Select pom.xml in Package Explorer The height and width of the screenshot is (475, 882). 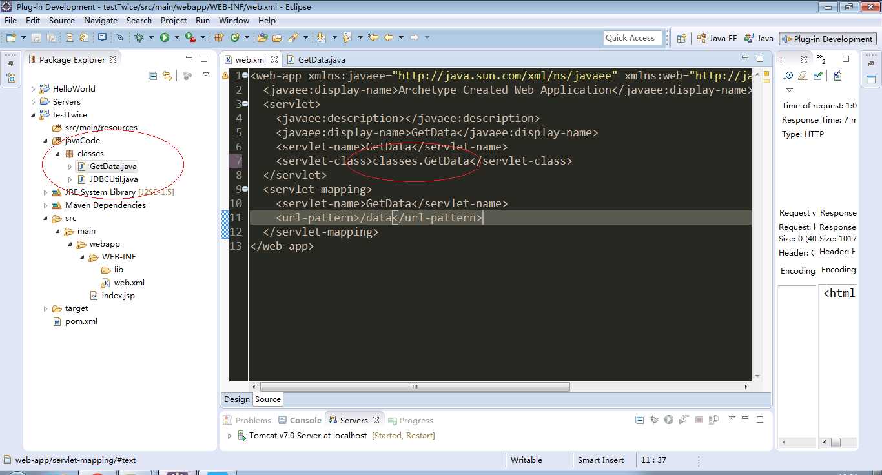[x=81, y=321]
